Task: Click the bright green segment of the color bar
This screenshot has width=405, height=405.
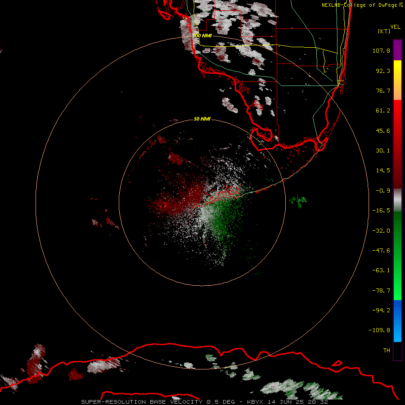Action: point(397,256)
